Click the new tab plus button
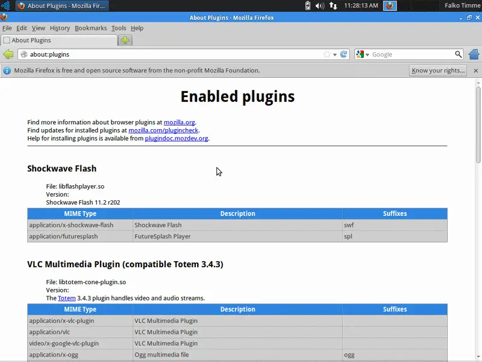Screen dimensions: 482x362 click(125, 40)
